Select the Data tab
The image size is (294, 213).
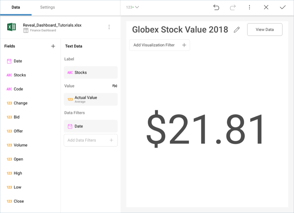pos(16,7)
